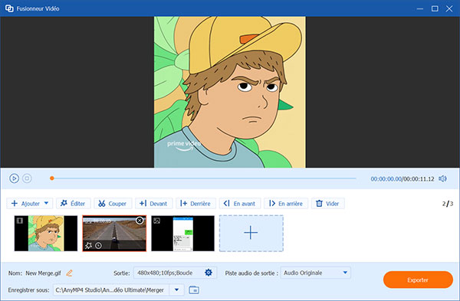Click the Derrière insert button
This screenshot has height=301, width=460.
tap(195, 204)
